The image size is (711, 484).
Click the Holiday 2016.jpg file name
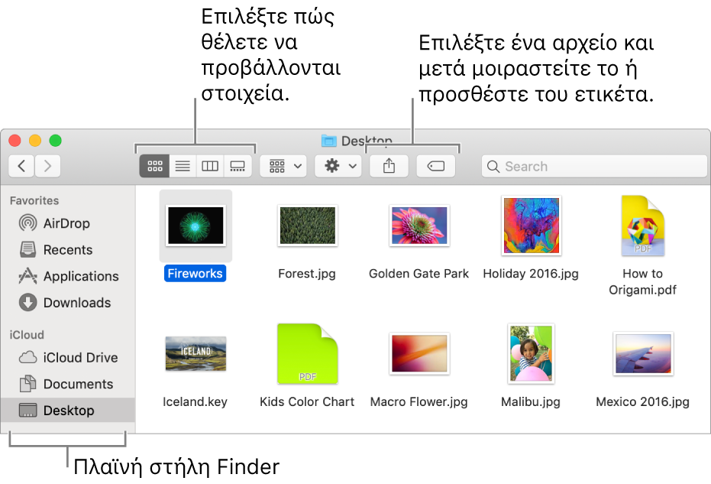pyautogui.click(x=531, y=273)
